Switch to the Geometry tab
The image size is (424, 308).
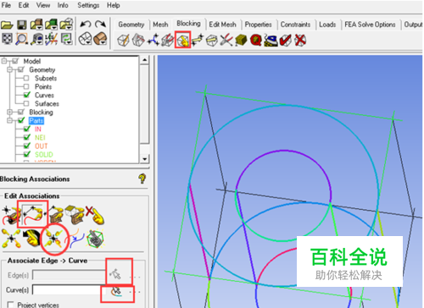131,25
